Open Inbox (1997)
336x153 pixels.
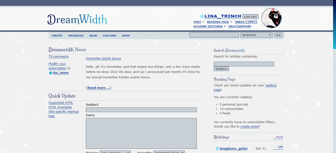tap(246, 22)
